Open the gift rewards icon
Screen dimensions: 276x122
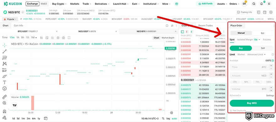click(177, 4)
